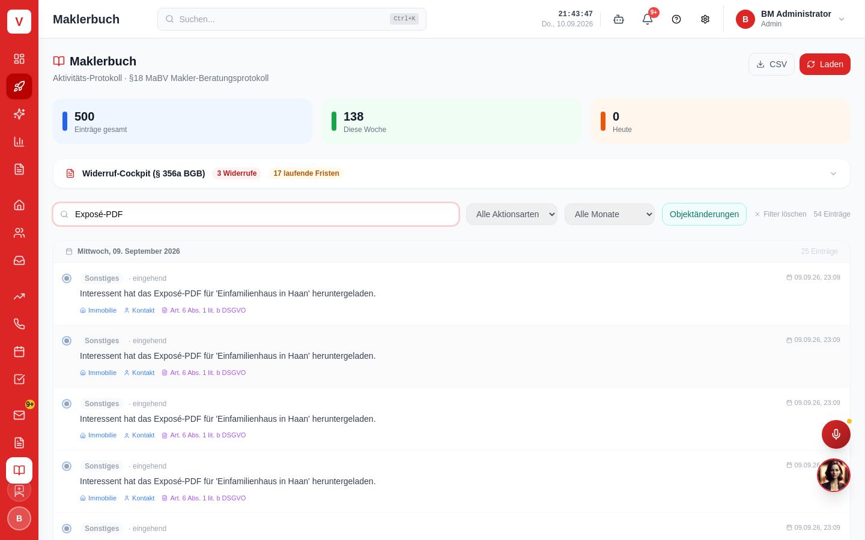Image resolution: width=865 pixels, height=540 pixels.
Task: Click the document icon below the bar chart icon
Action: coord(19,169)
